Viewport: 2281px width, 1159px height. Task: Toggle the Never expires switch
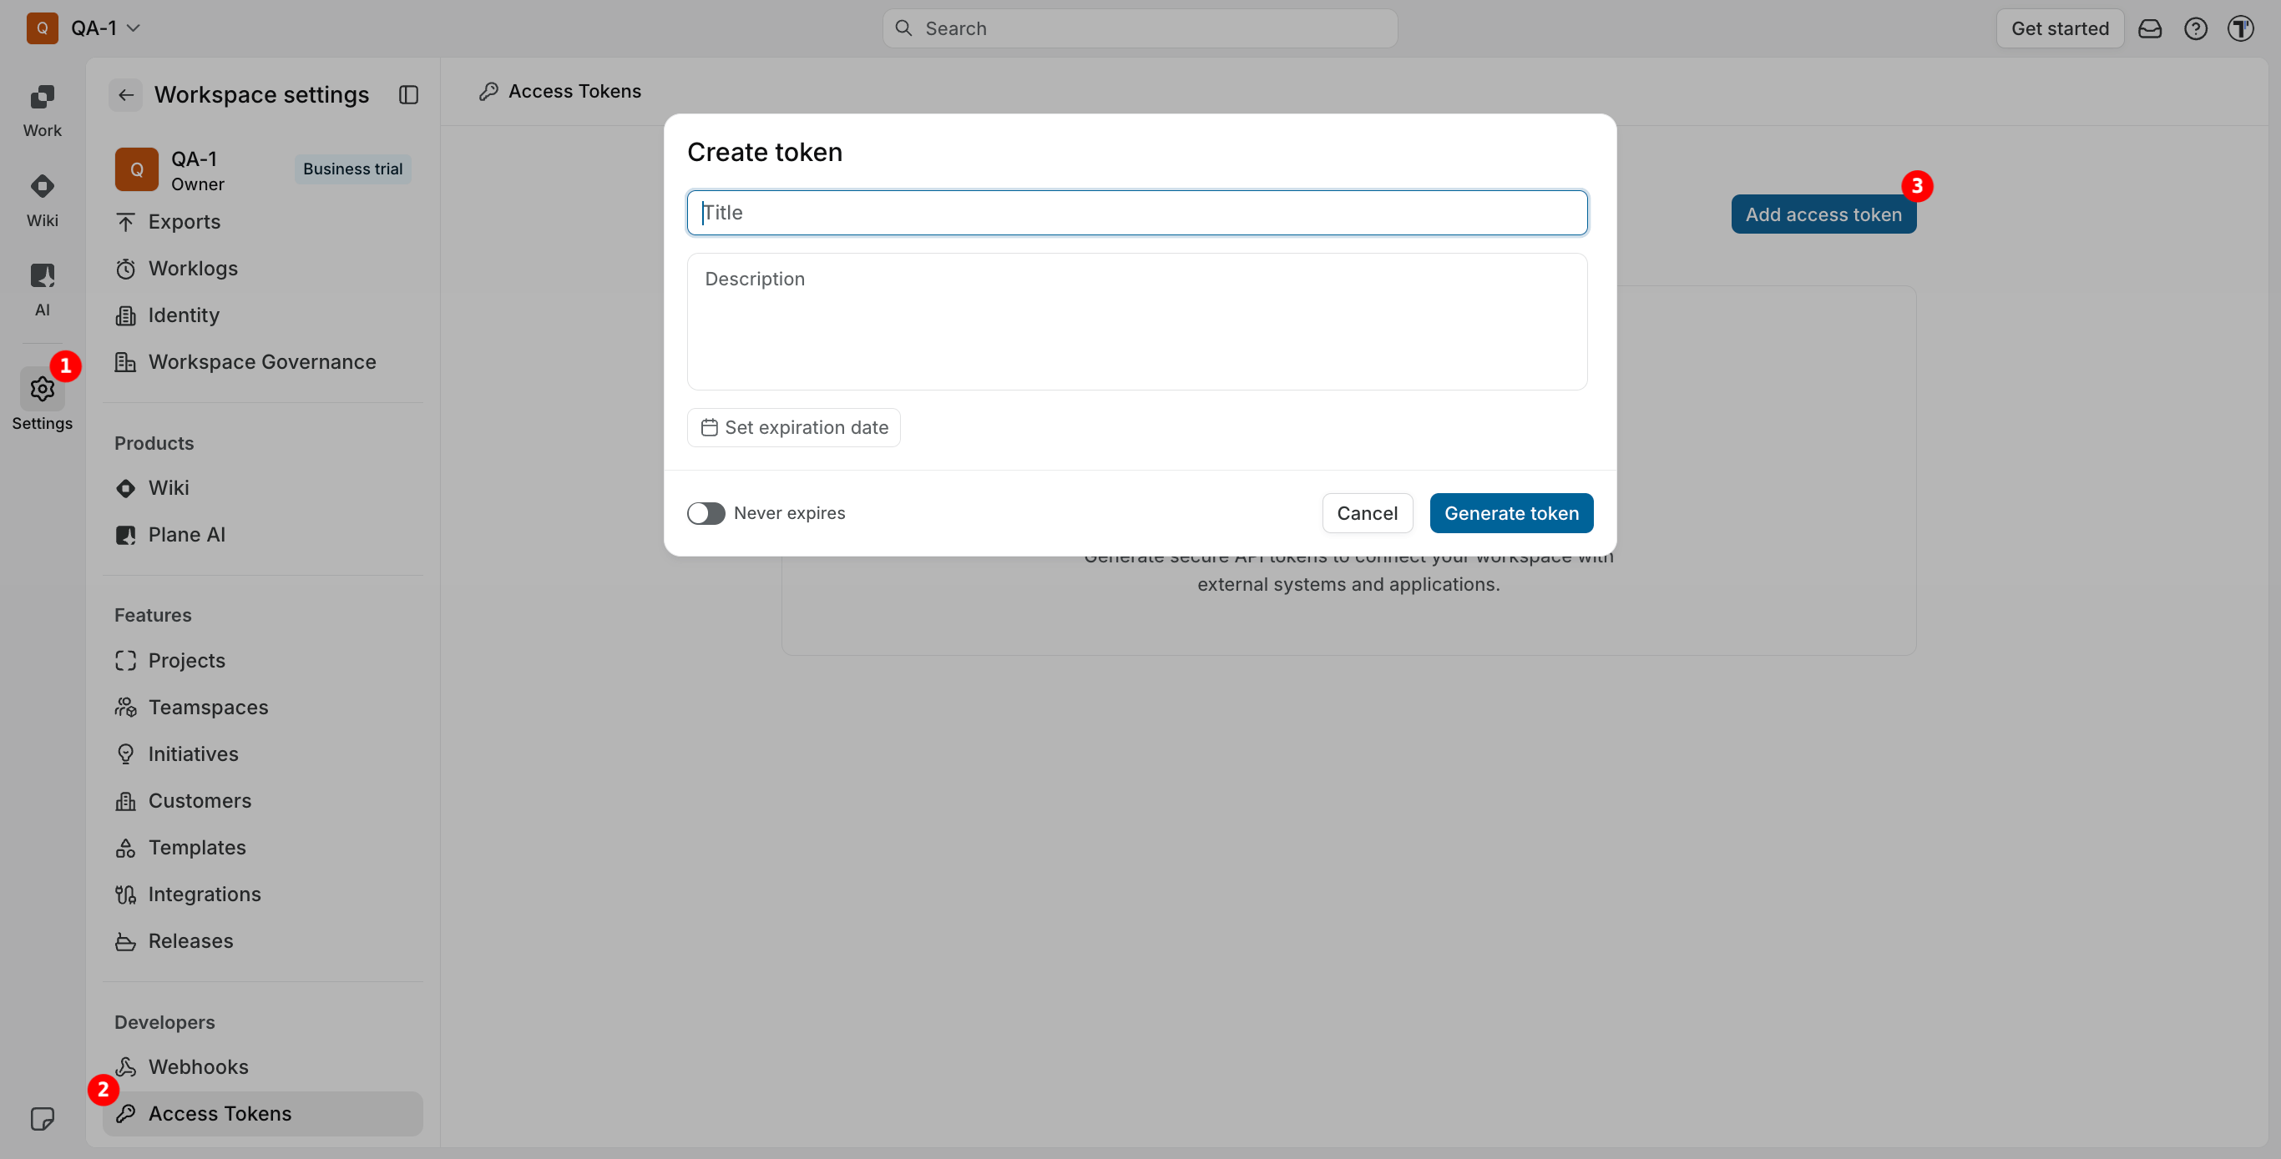706,513
